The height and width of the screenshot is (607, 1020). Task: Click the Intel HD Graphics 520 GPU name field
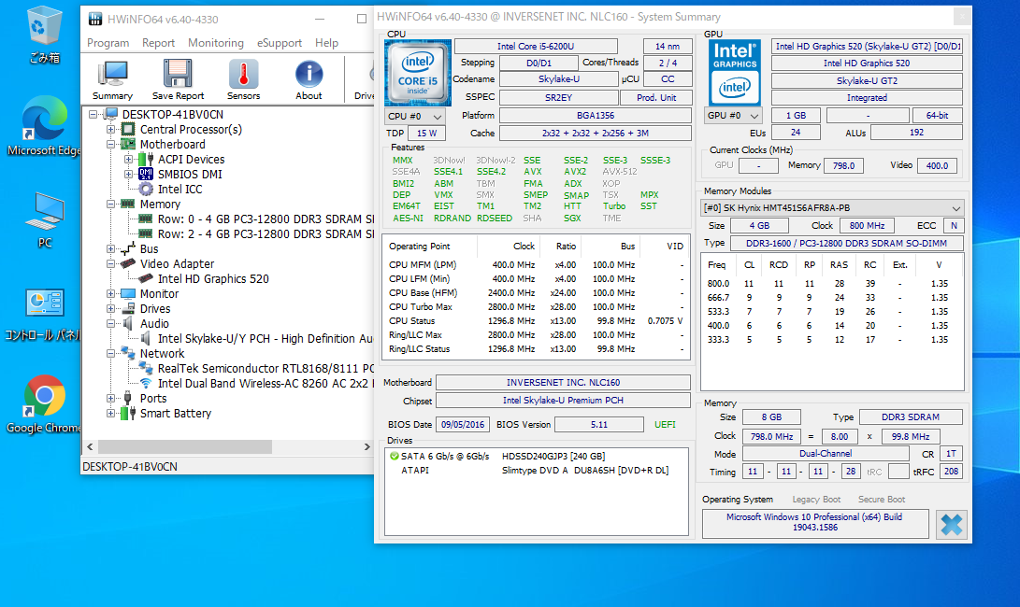867,64
